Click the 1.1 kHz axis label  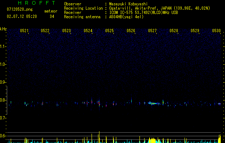pyautogui.click(x=3, y=46)
